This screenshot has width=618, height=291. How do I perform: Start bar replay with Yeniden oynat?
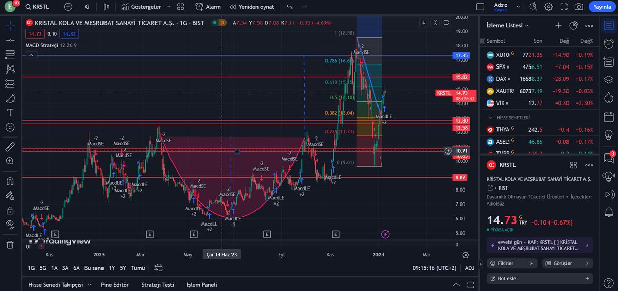click(251, 7)
